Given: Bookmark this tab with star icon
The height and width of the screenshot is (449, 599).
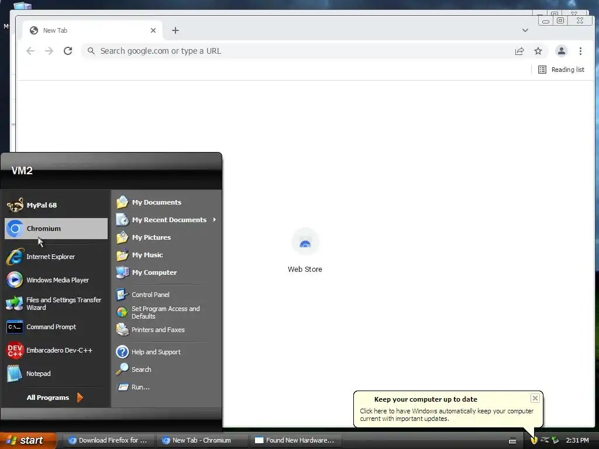Looking at the screenshot, I should click(x=538, y=51).
